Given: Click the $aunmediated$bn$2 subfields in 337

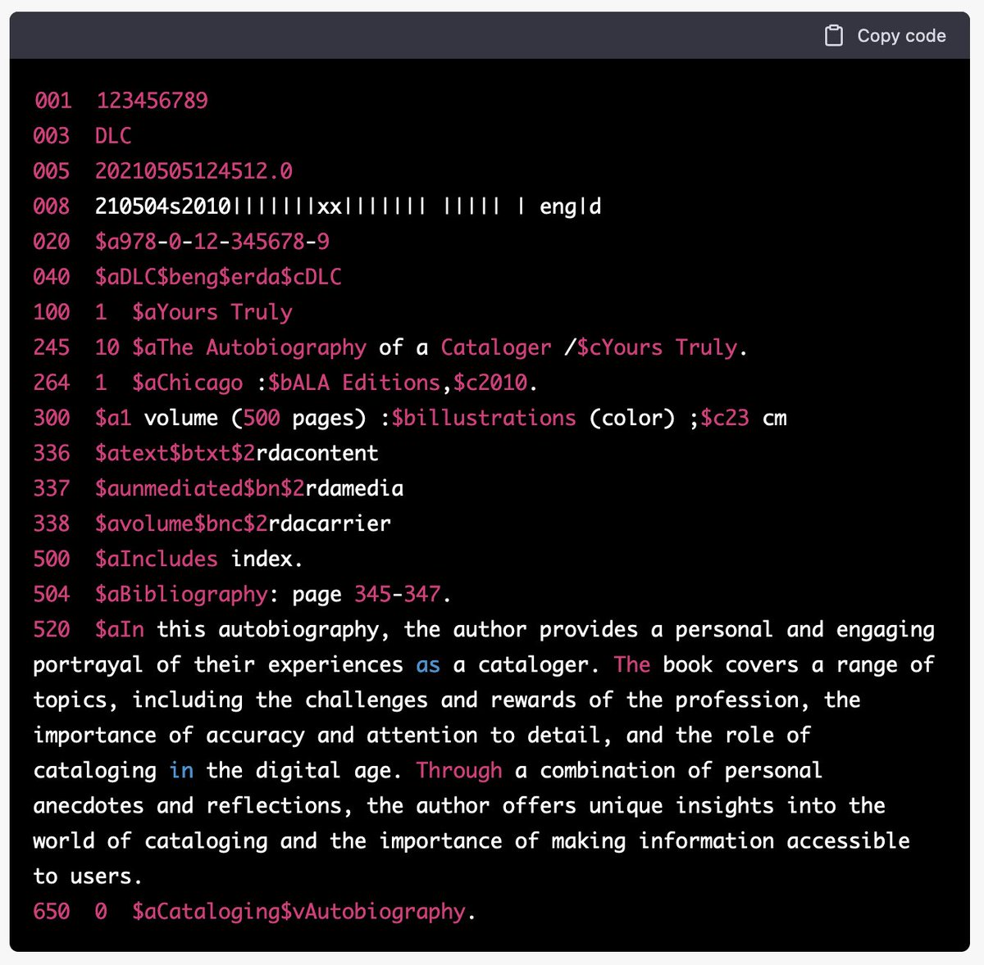Looking at the screenshot, I should 200,488.
